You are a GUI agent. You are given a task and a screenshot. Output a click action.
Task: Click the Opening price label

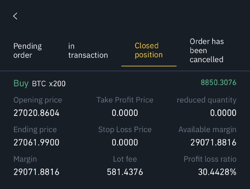pos(37,100)
